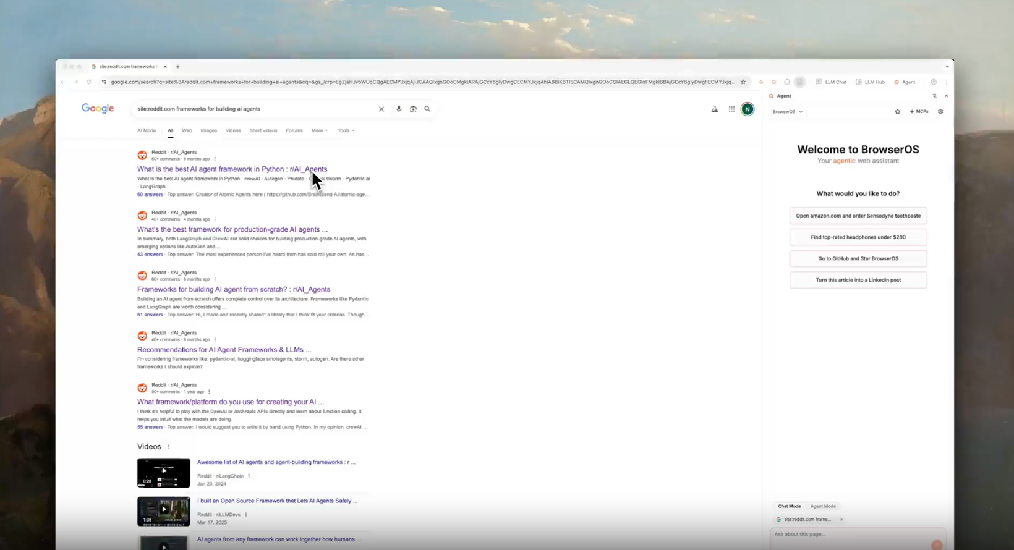1014x550 pixels.
Task: Open BrowserOS agent settings gear
Action: tap(940, 112)
